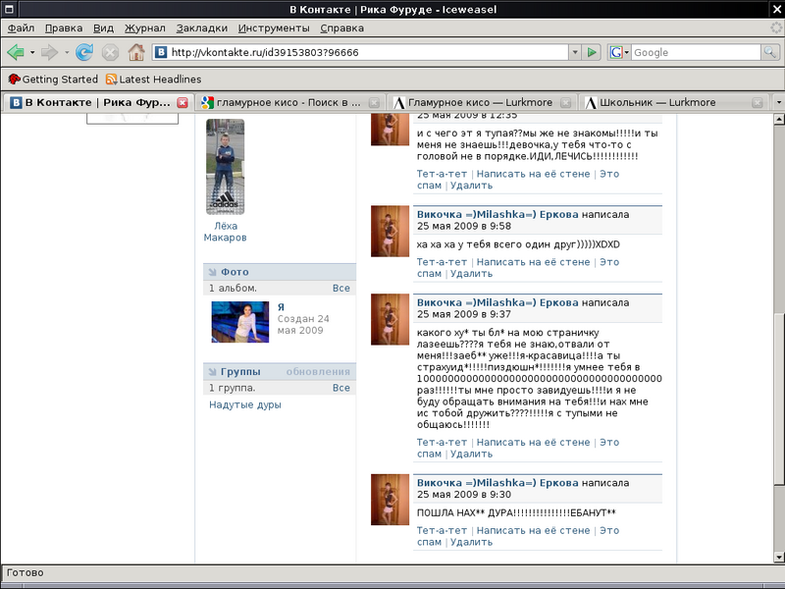Click Все link in Группы section
Viewport: 785px width, 589px height.
[340, 388]
